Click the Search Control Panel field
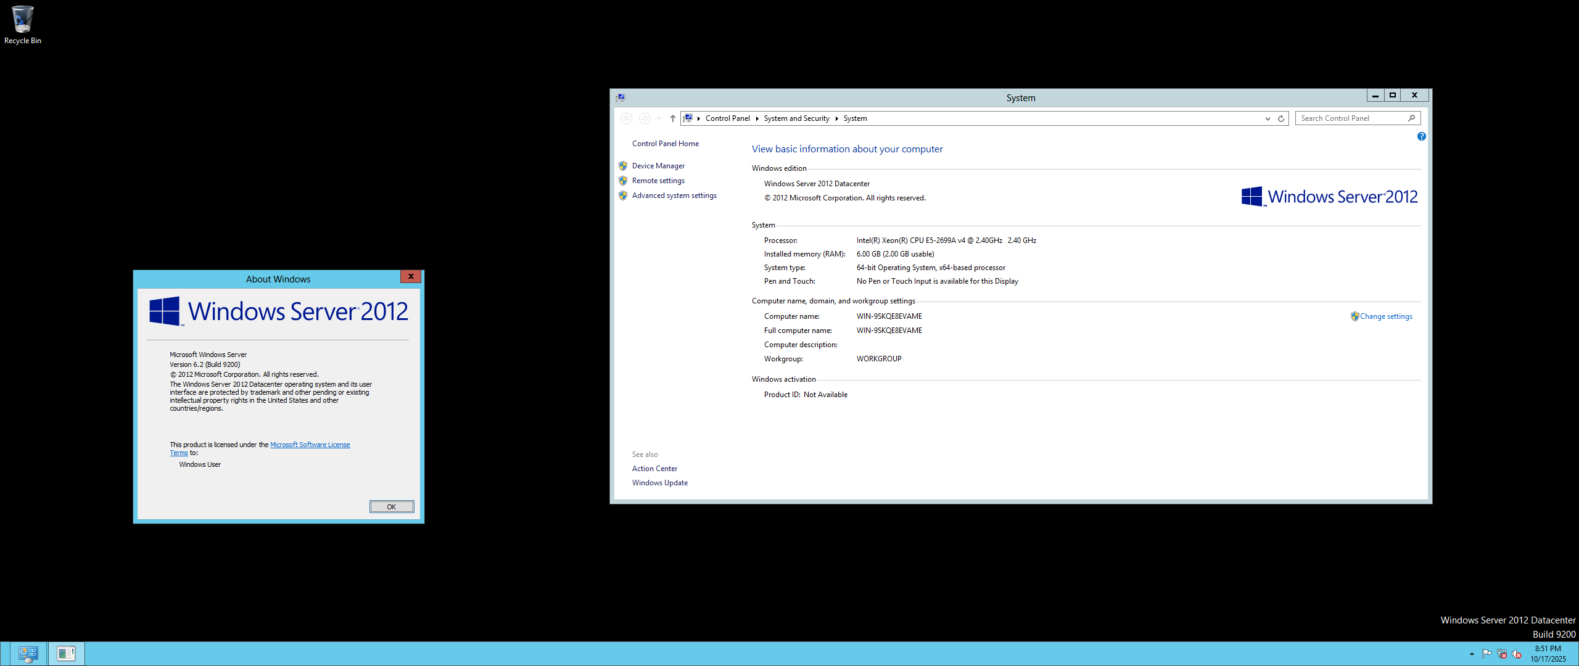Image resolution: width=1579 pixels, height=666 pixels. click(1351, 118)
